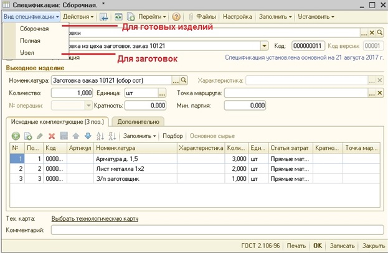Image resolution: width=388 pixels, height=253 pixels.
Task: Move row down with blue arrow icon
Action: tap(88, 136)
